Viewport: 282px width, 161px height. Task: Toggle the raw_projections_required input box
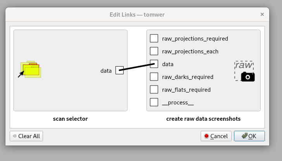click(154, 38)
